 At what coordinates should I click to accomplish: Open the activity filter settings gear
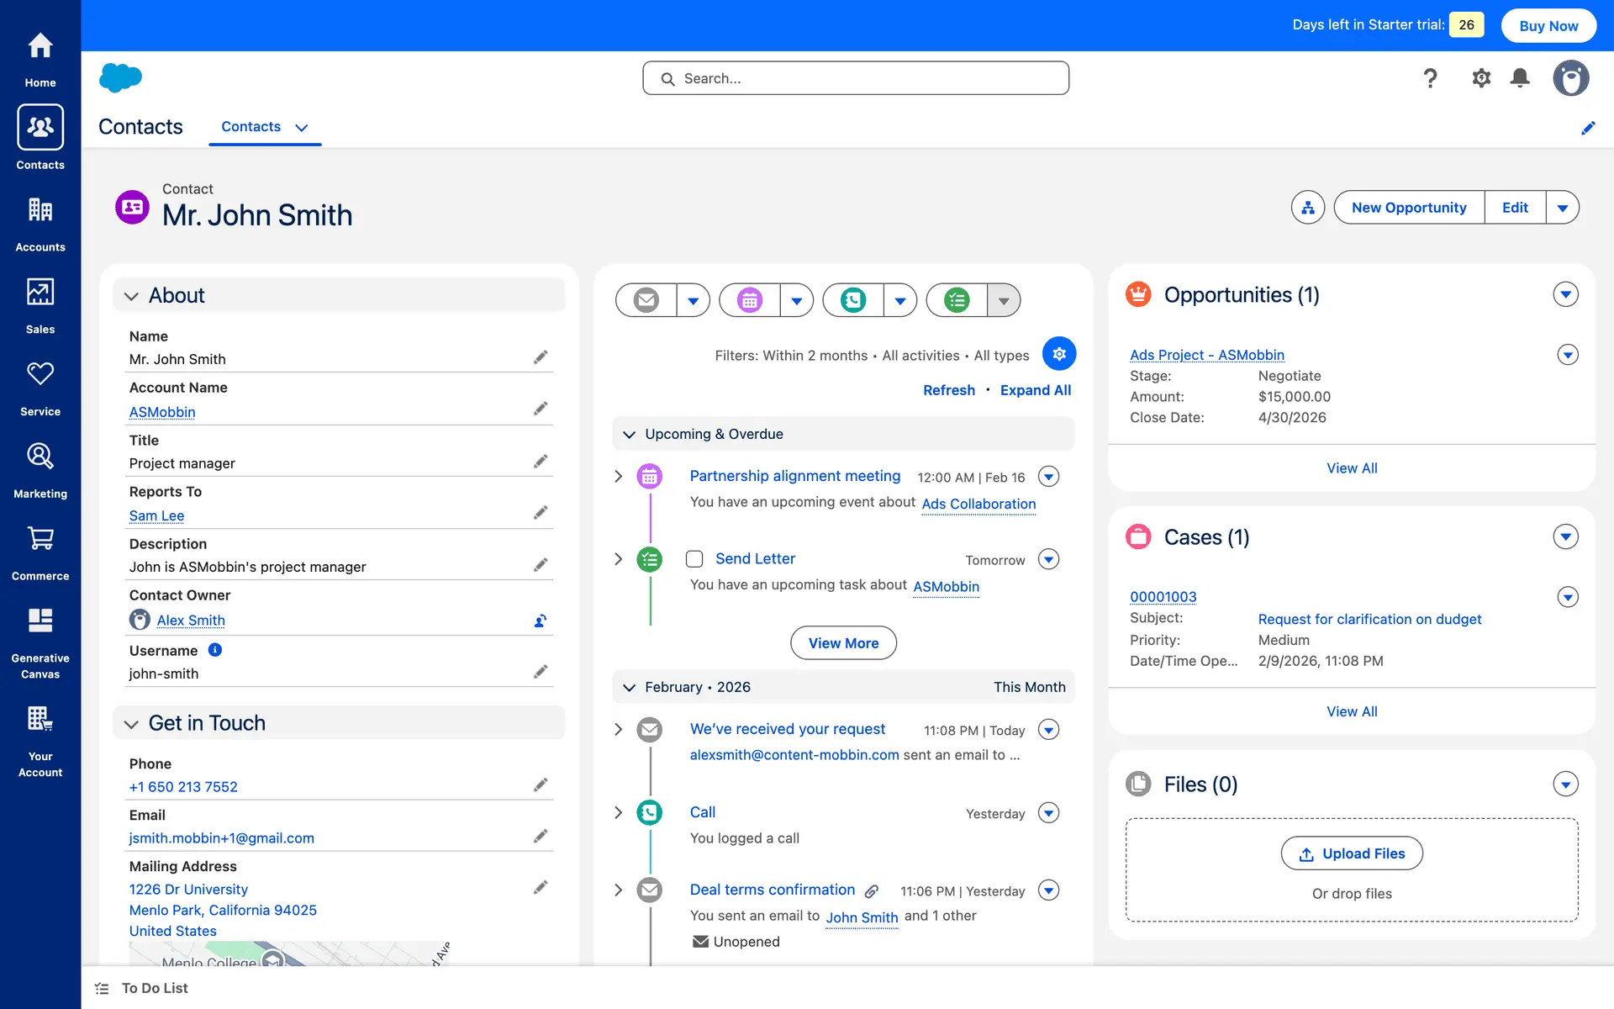pos(1059,354)
